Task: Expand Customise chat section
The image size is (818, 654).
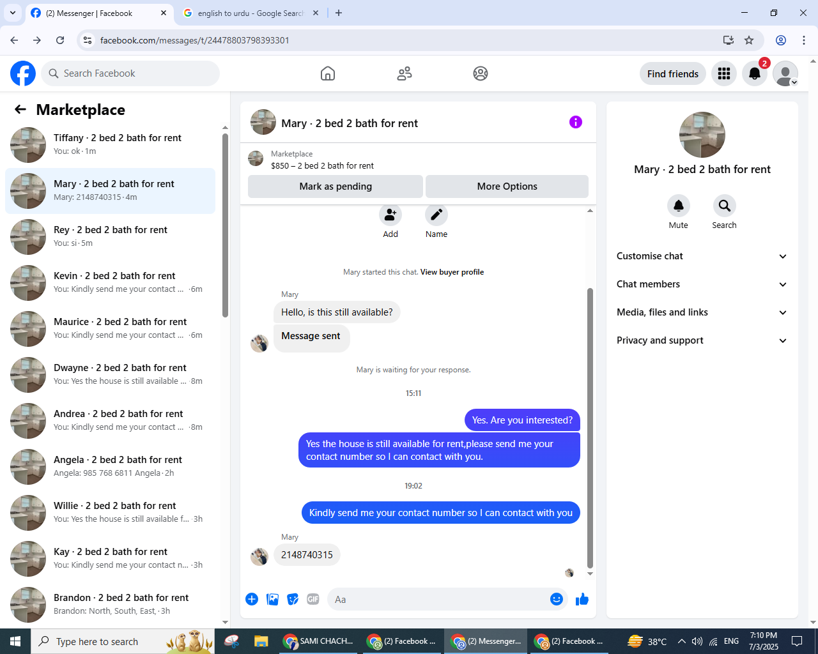Action: (702, 256)
